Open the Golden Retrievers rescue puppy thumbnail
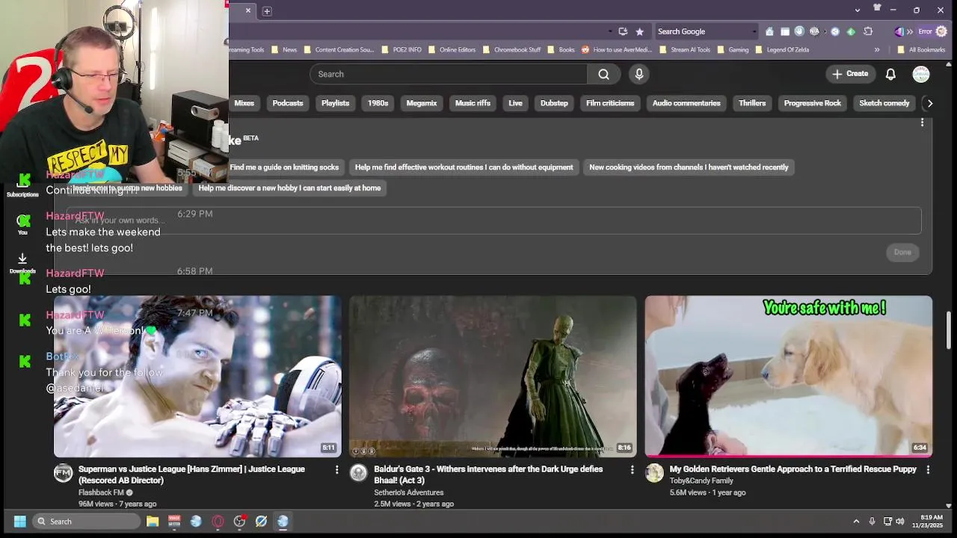 [789, 376]
